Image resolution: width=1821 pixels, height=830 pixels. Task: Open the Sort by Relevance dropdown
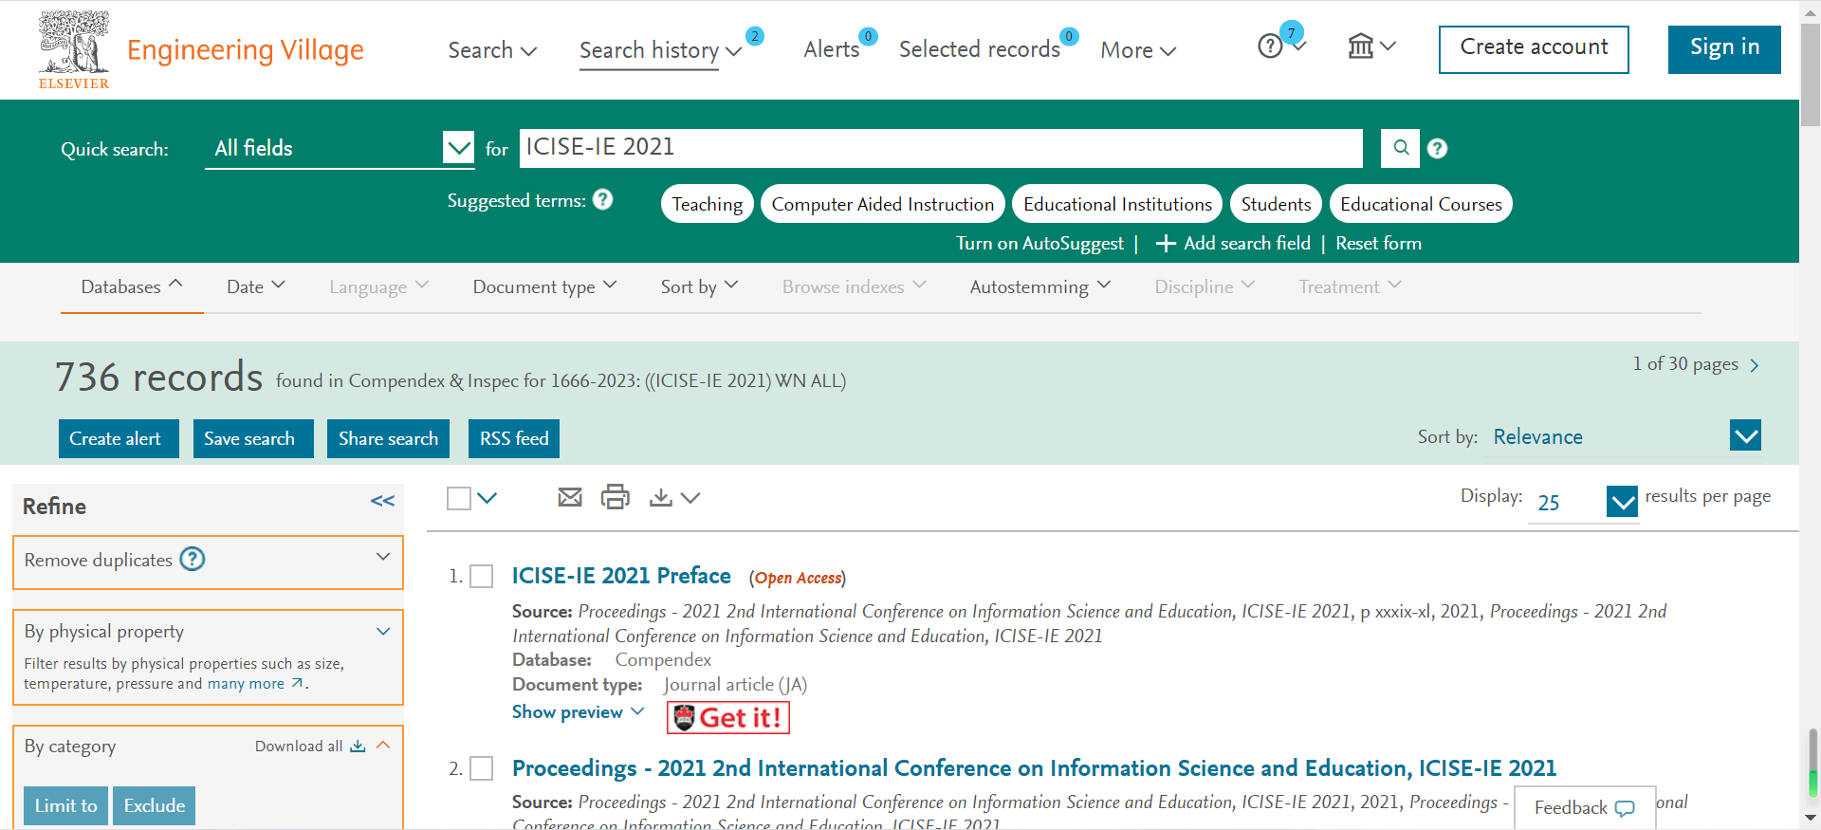pos(1745,436)
